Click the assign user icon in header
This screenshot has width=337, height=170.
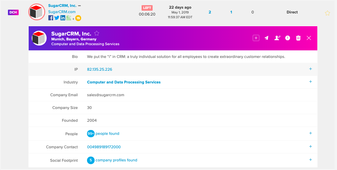point(277,38)
